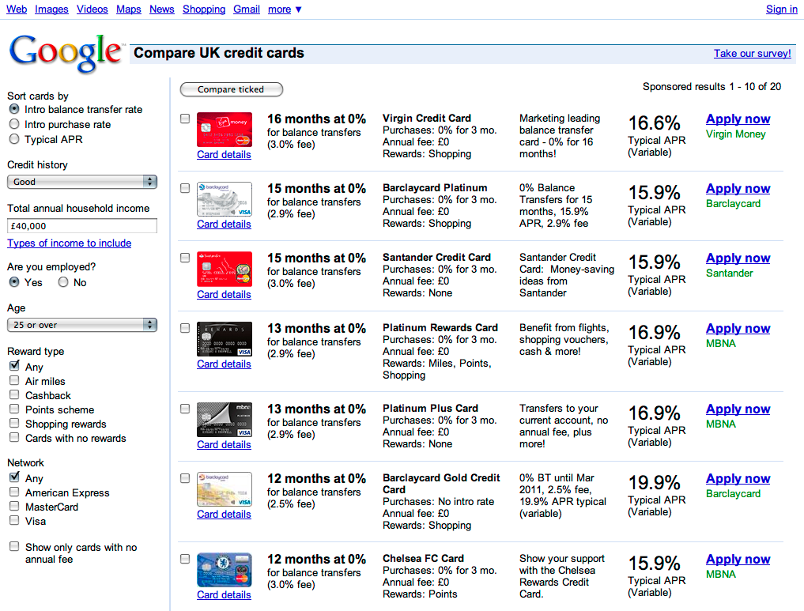This screenshot has height=611, width=804.
Task: Click the Barclaycard Platinum card image
Action: tap(224, 199)
